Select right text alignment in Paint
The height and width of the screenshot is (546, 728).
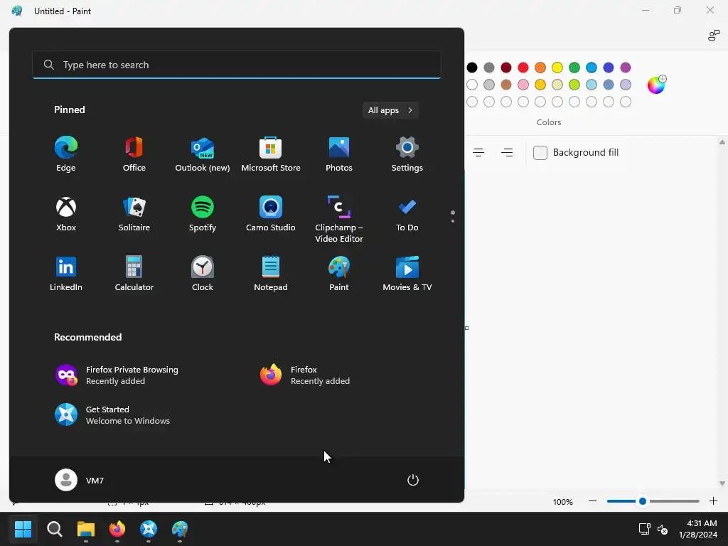point(507,152)
